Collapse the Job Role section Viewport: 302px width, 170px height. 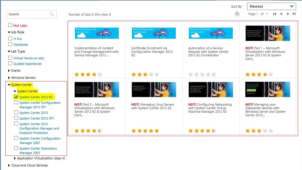click(x=9, y=32)
